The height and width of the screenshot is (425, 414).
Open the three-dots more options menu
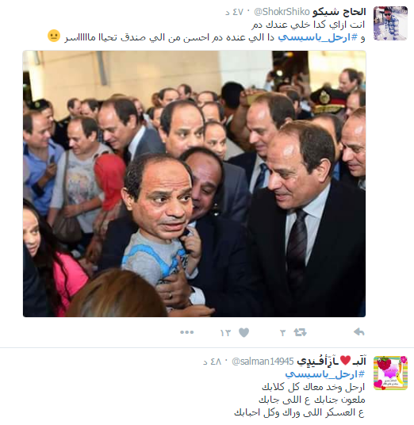(187, 332)
